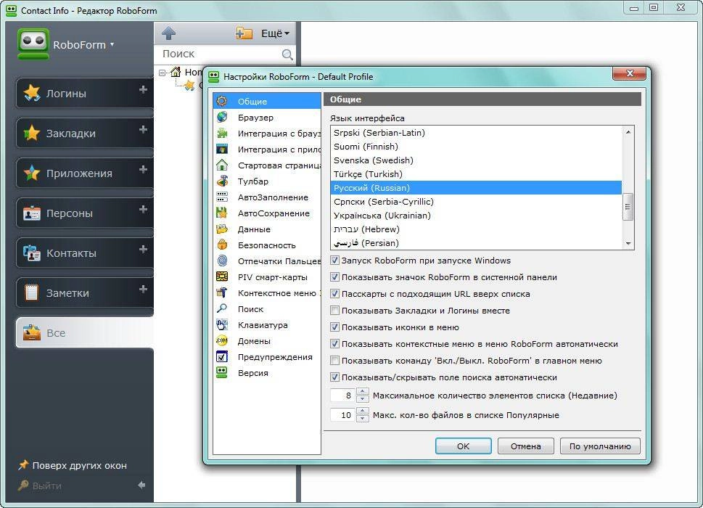Click the language list scrollbar thumb
Viewport: 703px width, 508px height.
[628, 207]
